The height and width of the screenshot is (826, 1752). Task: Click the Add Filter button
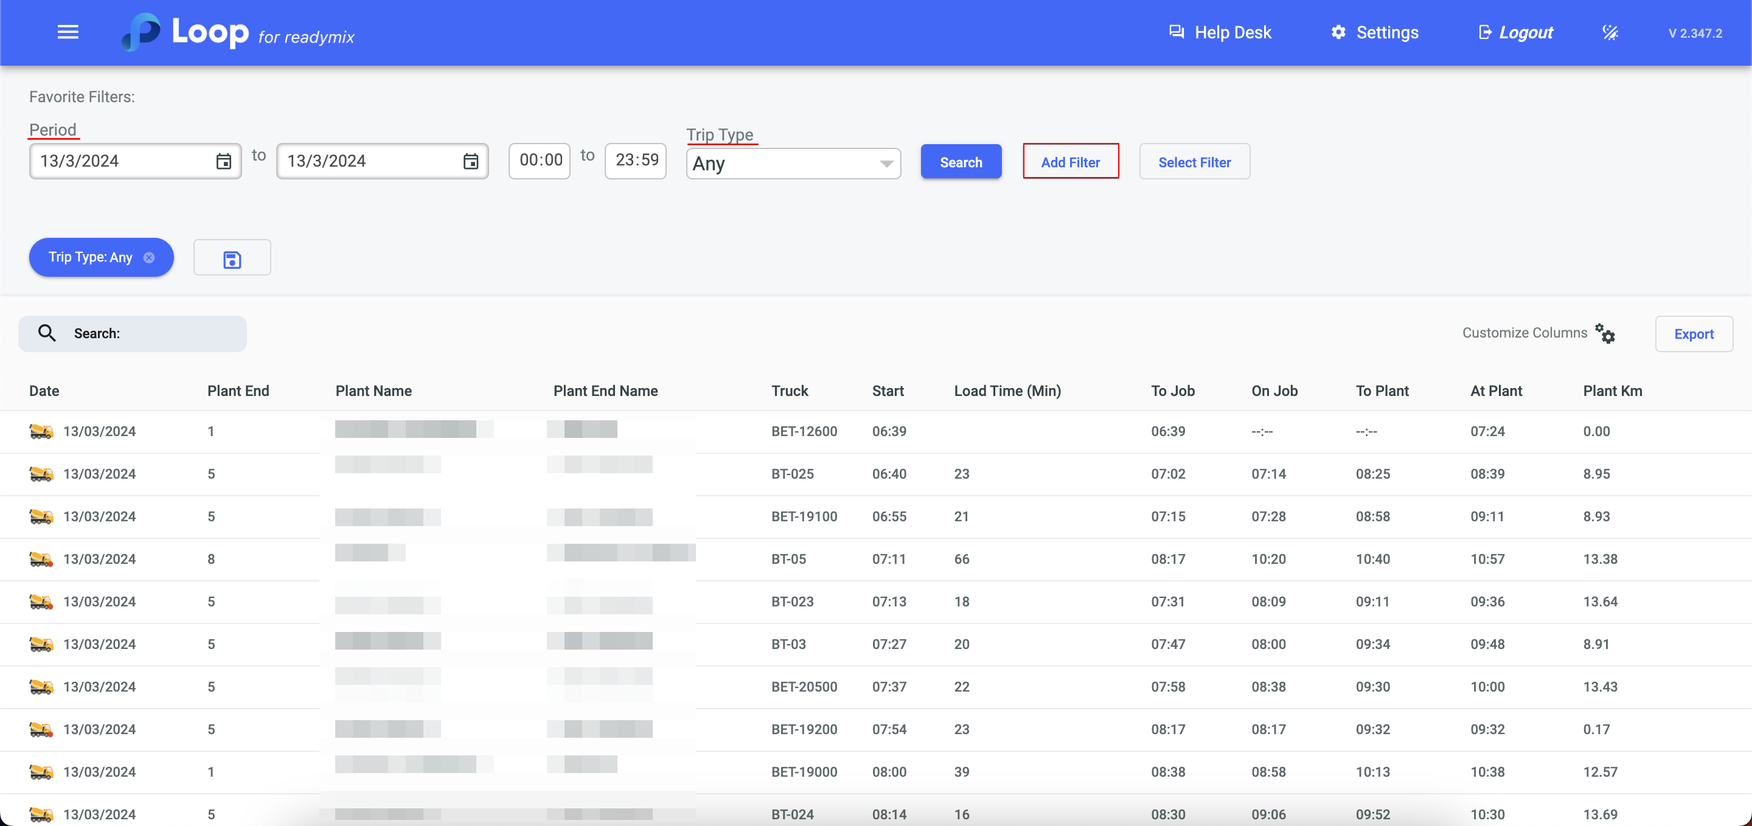pos(1070,162)
